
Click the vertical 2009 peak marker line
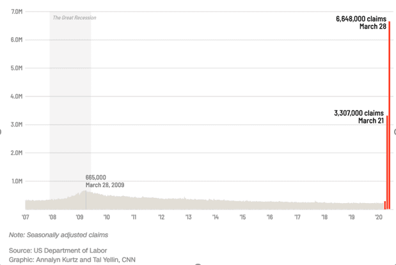coord(86,200)
